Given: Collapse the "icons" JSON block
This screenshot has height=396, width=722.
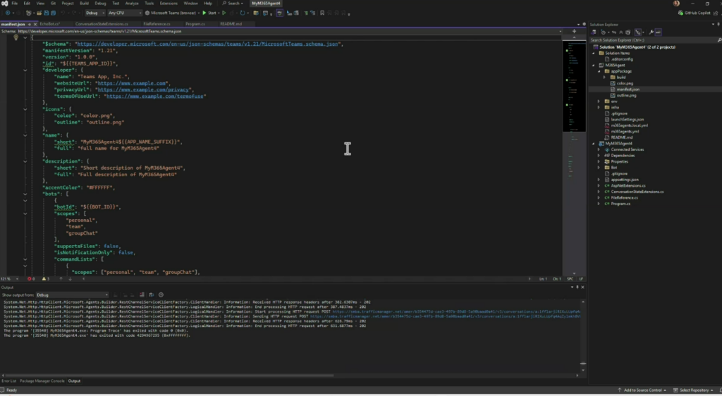Looking at the screenshot, I should point(25,109).
